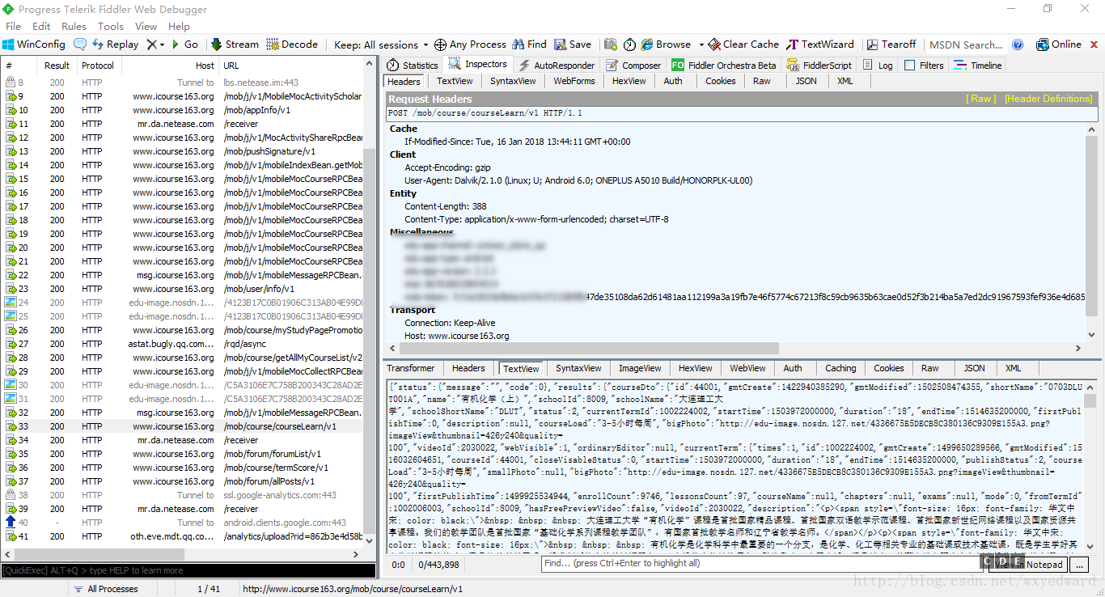Open the TextWizard tool
This screenshot has height=597, width=1105.
click(820, 44)
